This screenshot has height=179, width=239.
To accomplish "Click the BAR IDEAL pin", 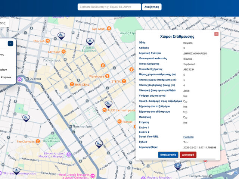I will [x=72, y=84].
